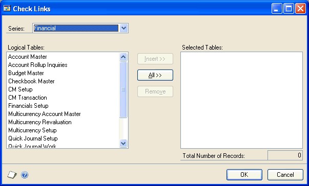Select Financials Setup table
The width and height of the screenshot is (309, 186).
[x=28, y=106]
